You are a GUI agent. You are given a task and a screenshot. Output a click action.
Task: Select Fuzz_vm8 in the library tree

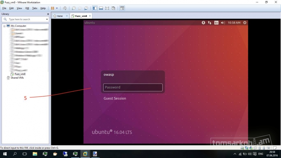point(20,74)
